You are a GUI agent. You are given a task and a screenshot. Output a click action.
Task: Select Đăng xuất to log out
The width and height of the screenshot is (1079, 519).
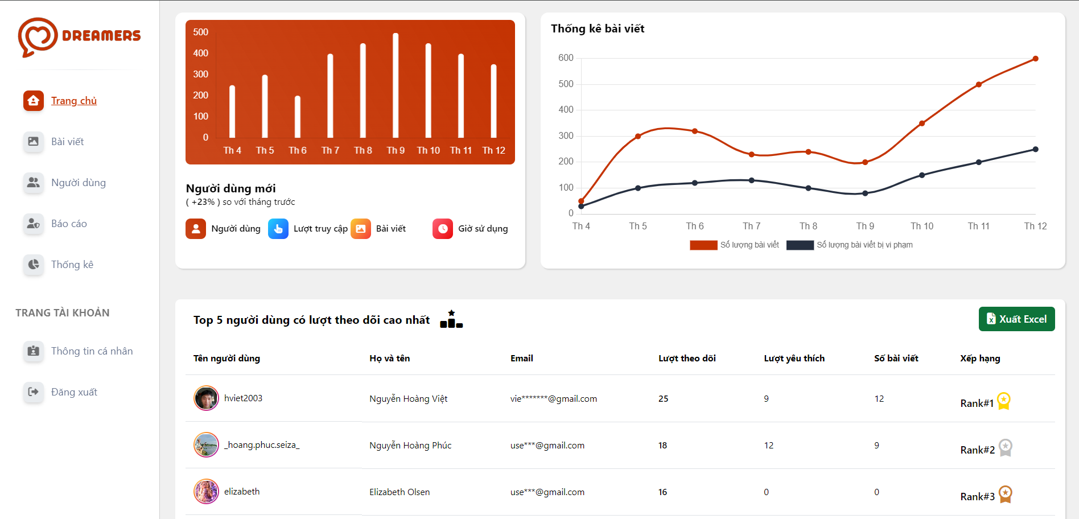pos(74,392)
